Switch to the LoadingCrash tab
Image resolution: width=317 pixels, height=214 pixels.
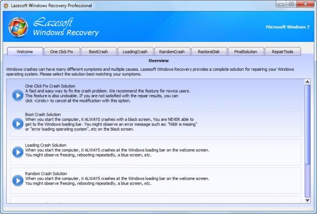point(135,52)
